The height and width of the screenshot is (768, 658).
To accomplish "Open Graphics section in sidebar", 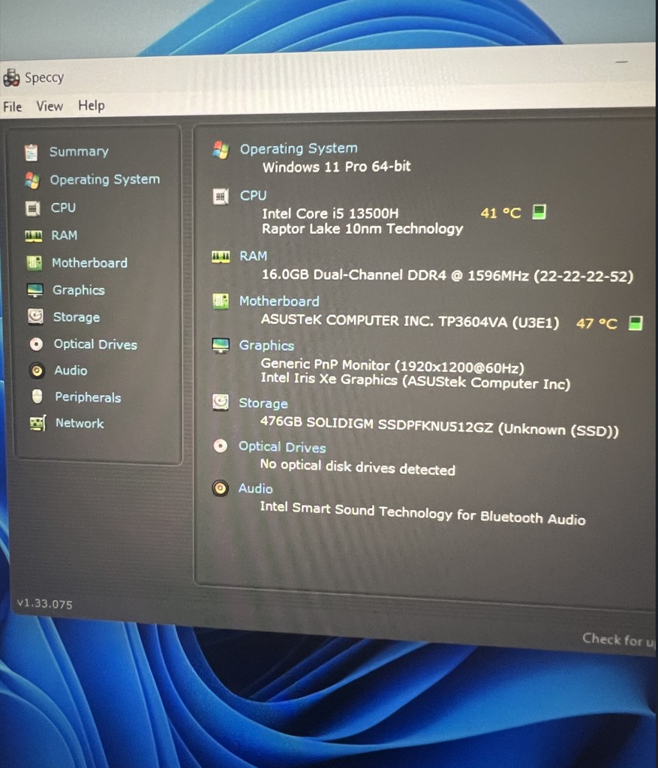I will 78,290.
